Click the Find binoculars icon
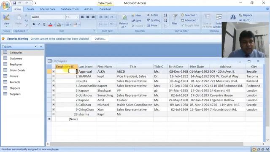 [232, 17]
